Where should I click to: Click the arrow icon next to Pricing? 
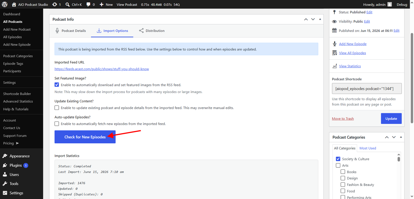(17, 143)
